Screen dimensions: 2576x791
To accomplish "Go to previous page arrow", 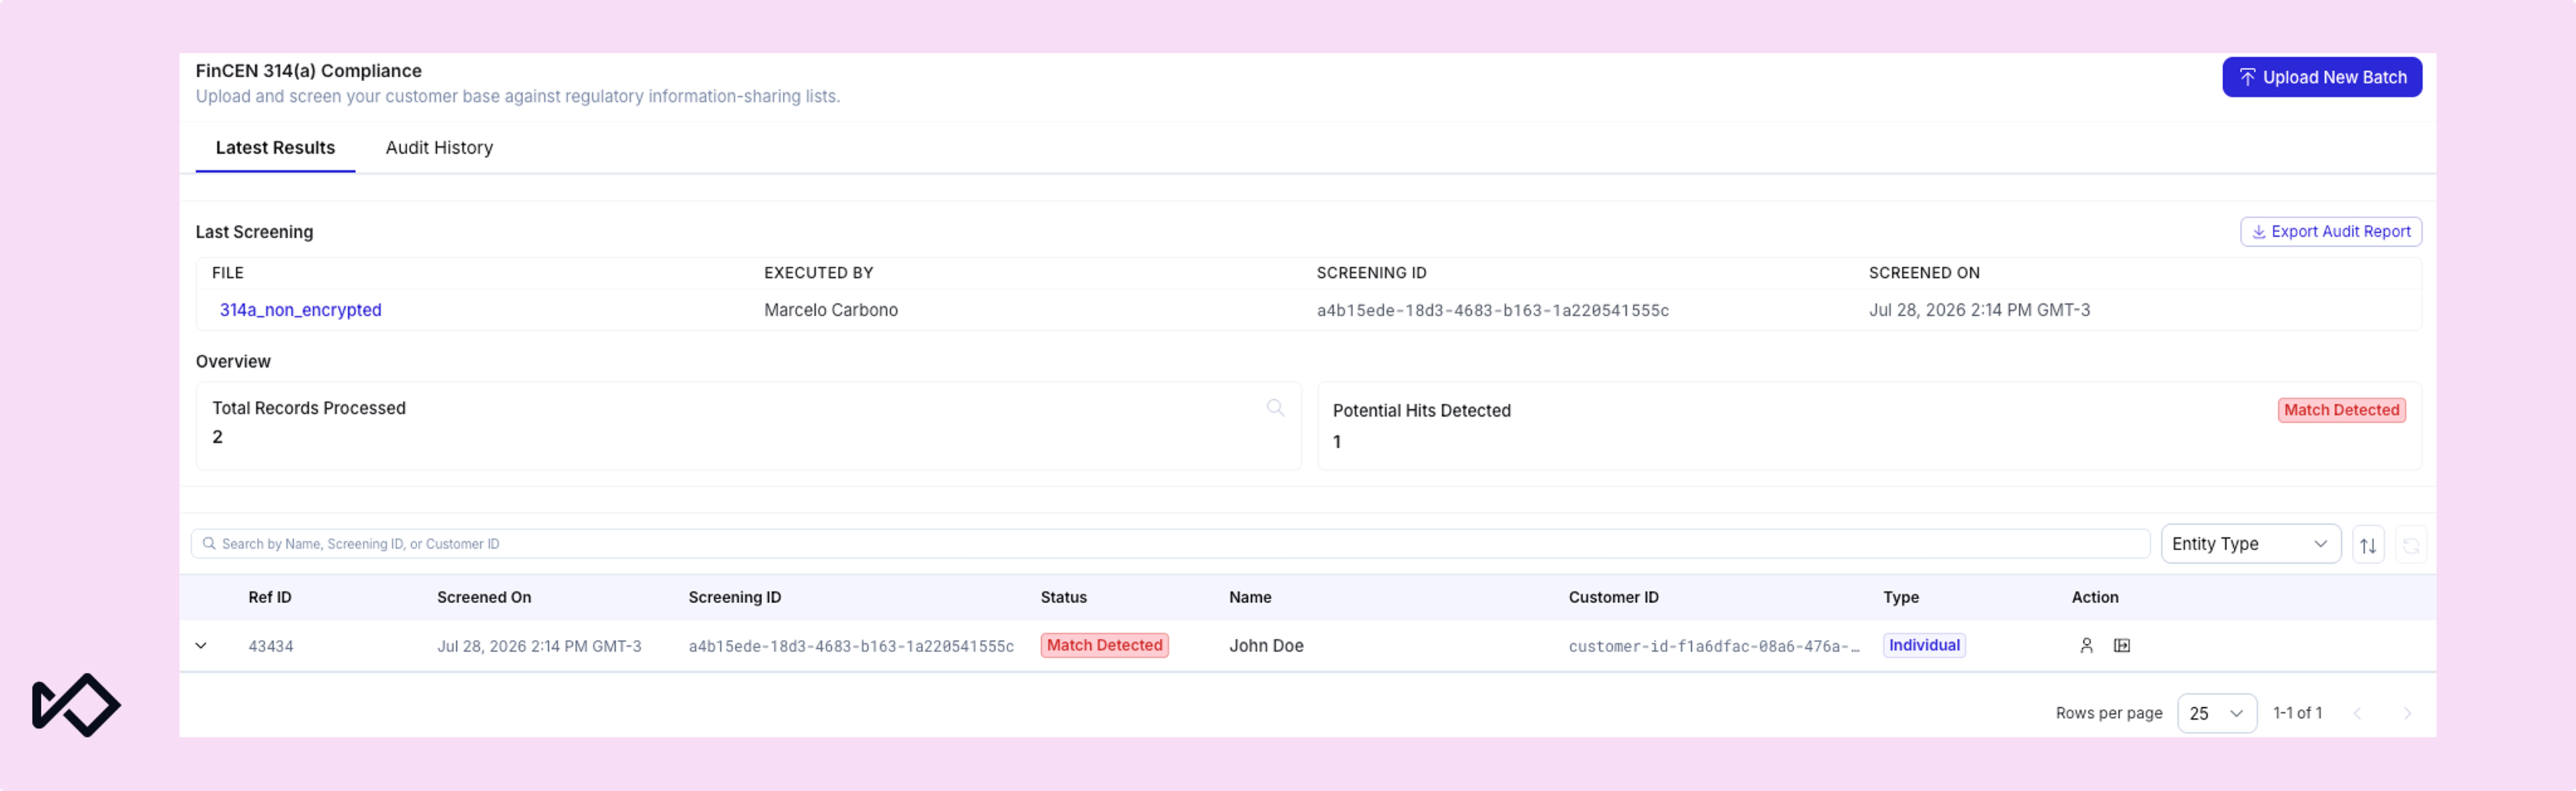I will coord(2358,713).
